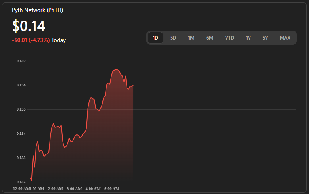The width and height of the screenshot is (309, 194).
Task: Click the 0.136 y-axis label
Action: point(21,85)
